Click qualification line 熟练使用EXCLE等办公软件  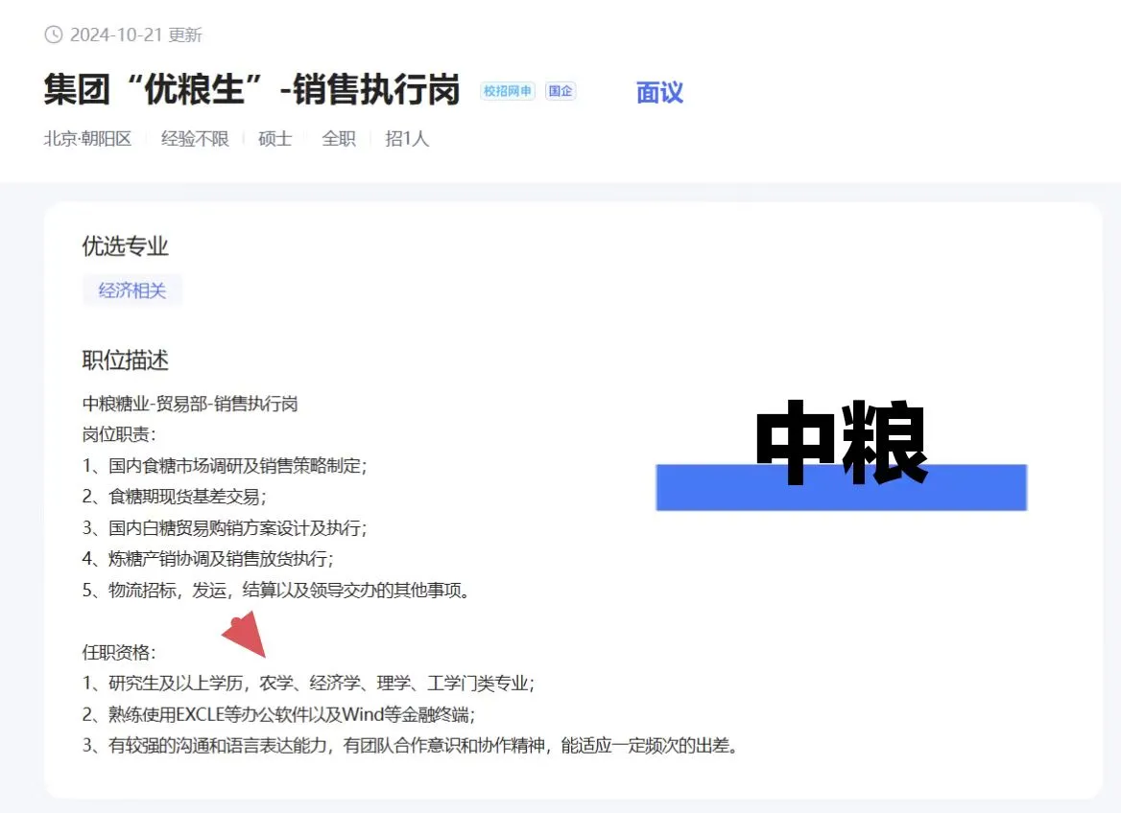(x=279, y=714)
